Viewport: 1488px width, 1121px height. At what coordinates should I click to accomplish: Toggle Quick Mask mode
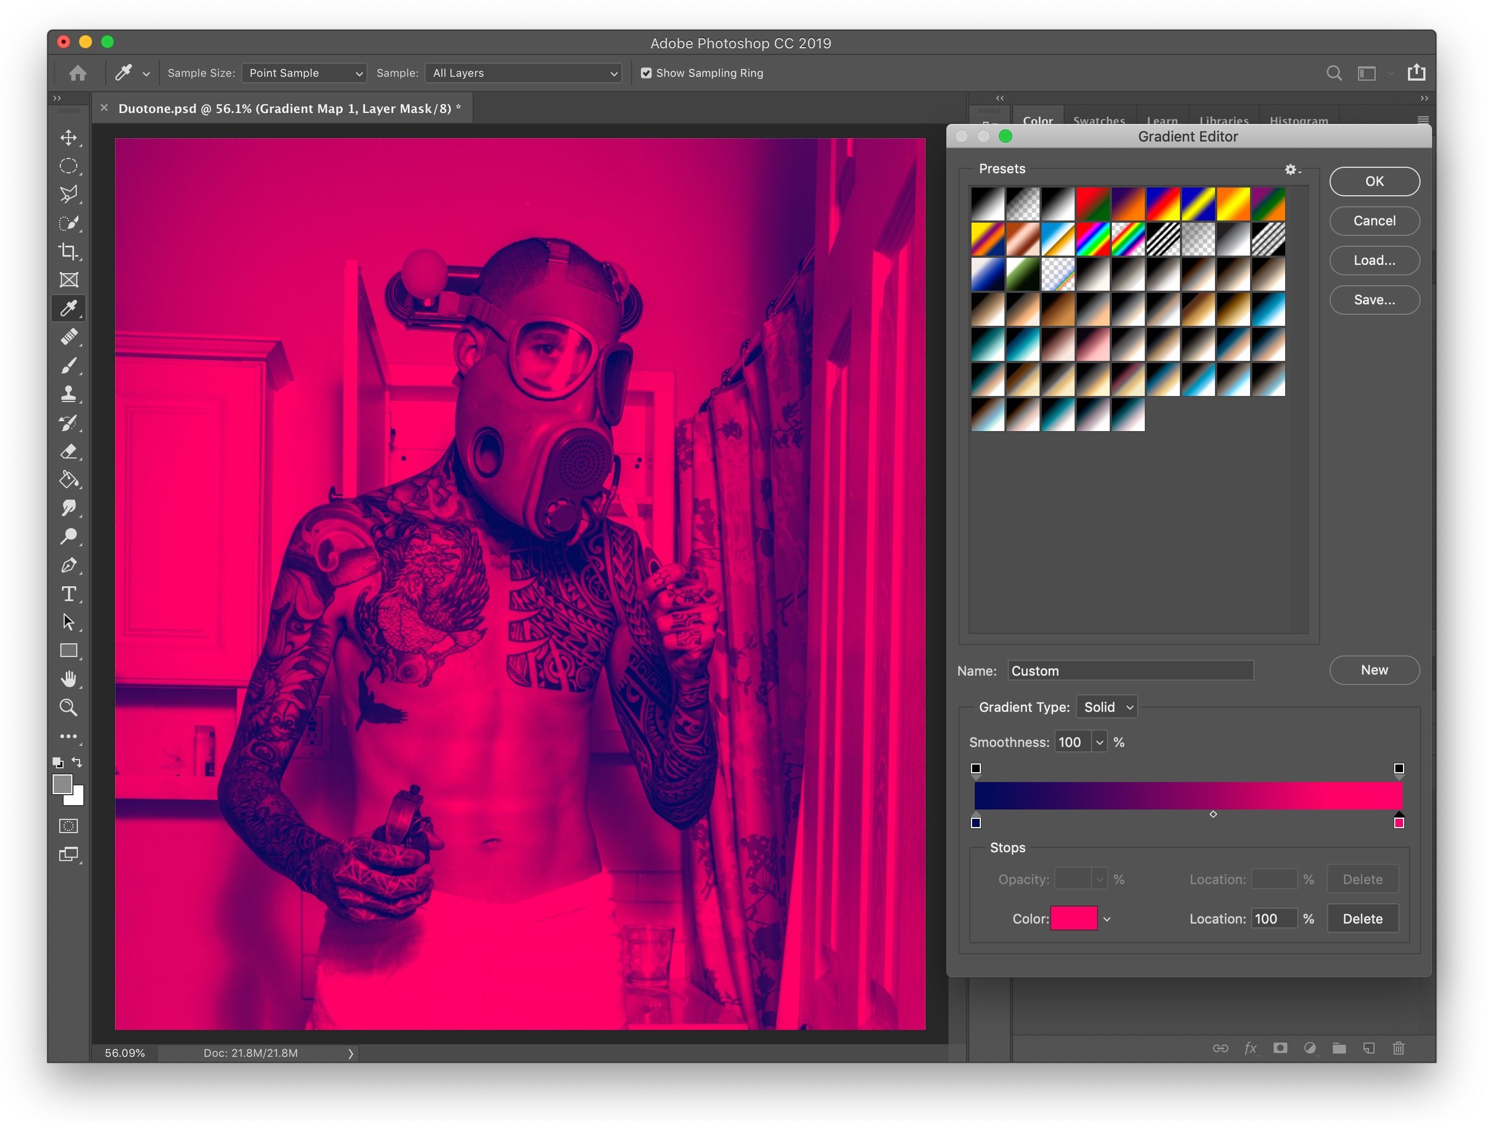[x=69, y=825]
